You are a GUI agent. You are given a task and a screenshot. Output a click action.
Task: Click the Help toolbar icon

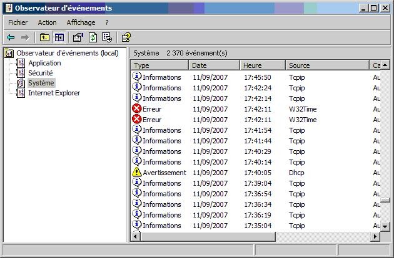click(126, 37)
